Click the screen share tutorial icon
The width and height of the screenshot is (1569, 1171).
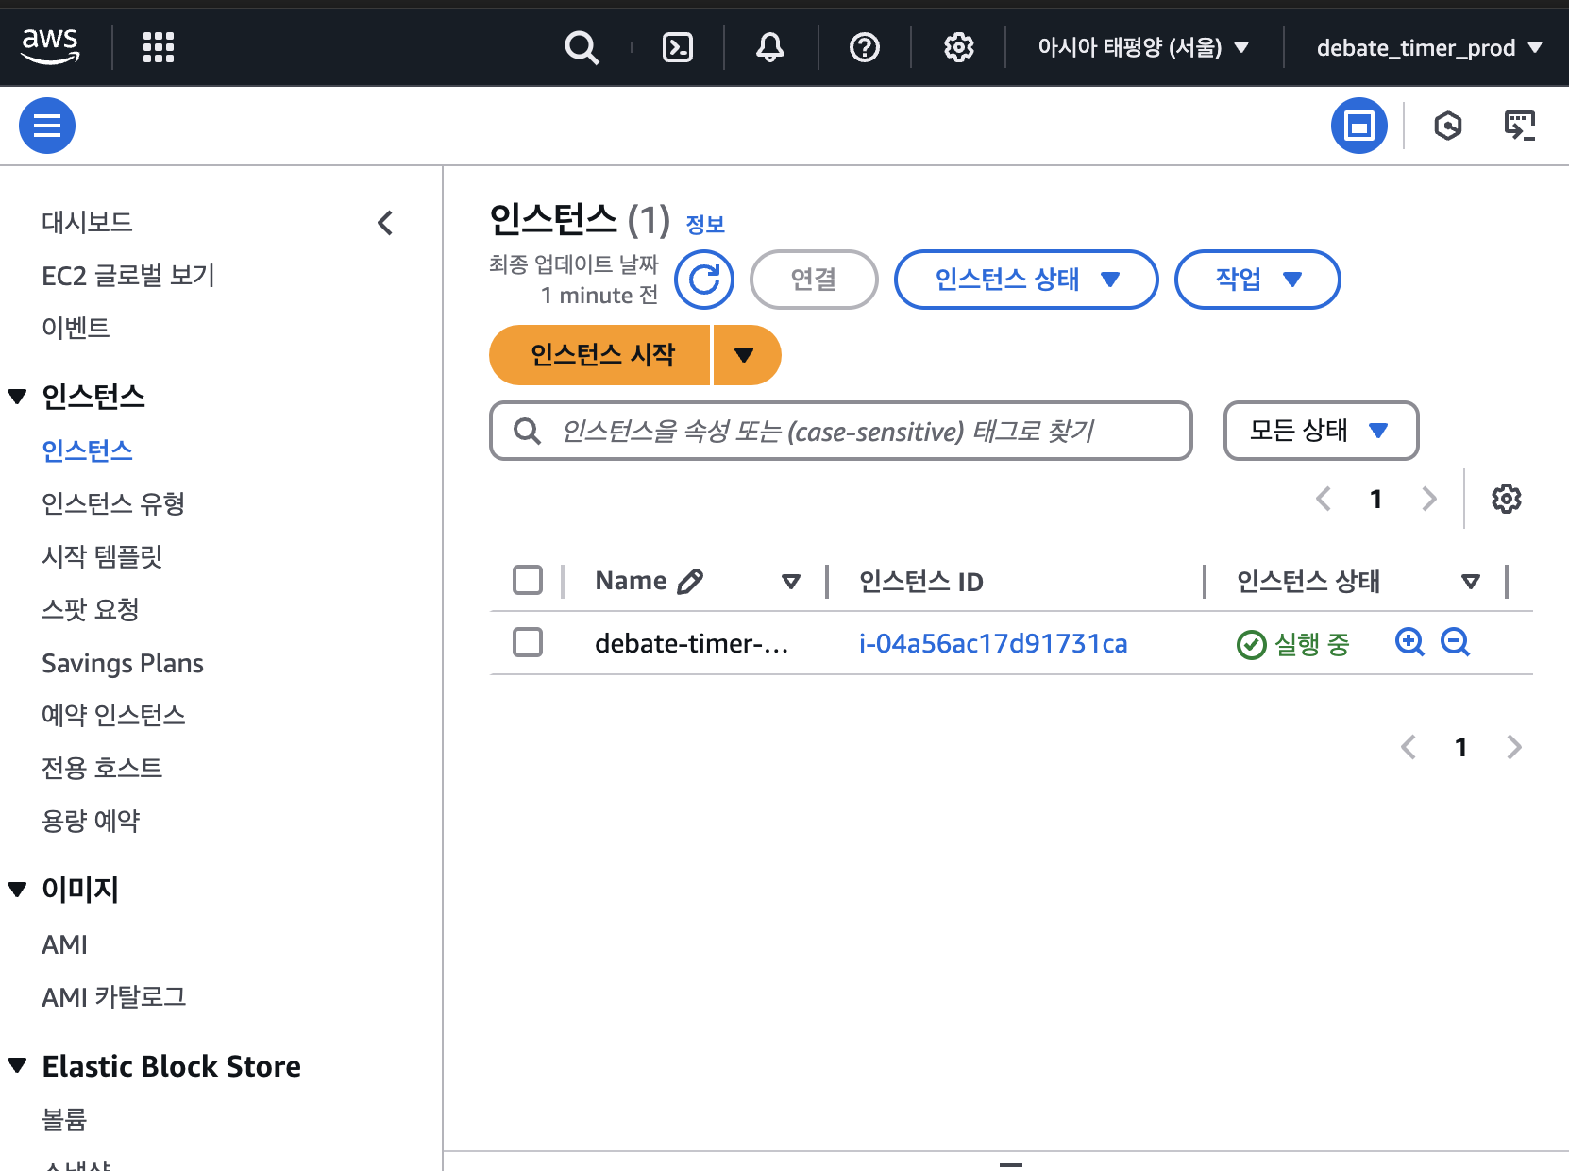point(1520,126)
